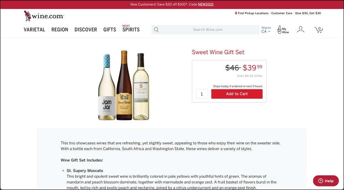The image size is (344, 190).
Task: Click Give $30, Get $30 link
Action: click(308, 13)
